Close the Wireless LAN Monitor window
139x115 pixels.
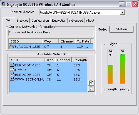(135, 4)
